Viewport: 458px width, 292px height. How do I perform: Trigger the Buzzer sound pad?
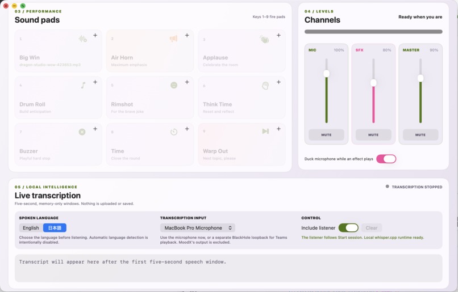pyautogui.click(x=59, y=144)
